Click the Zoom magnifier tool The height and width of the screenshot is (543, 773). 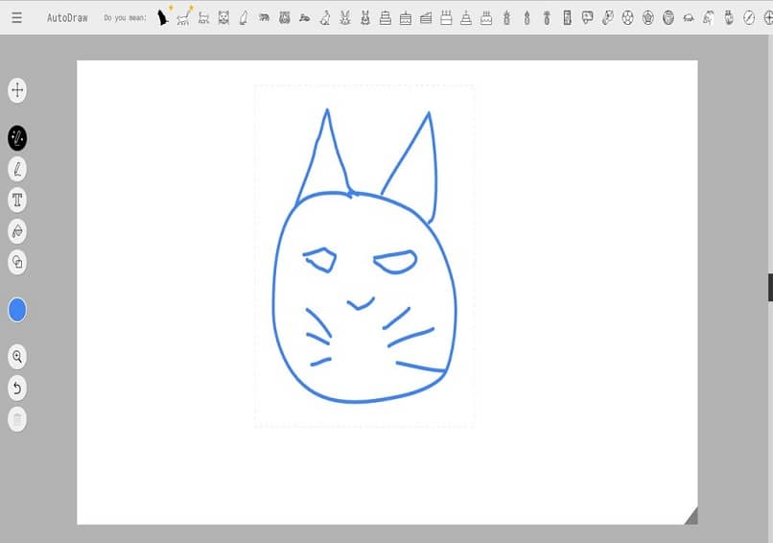coord(17,357)
